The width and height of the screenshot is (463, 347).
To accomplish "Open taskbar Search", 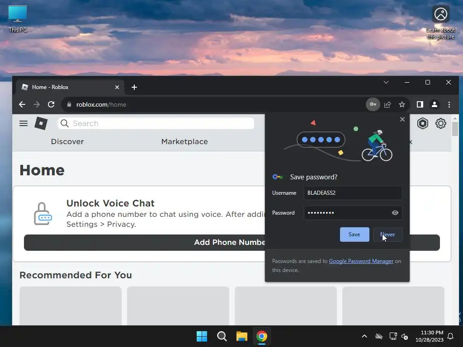I will (x=222, y=336).
